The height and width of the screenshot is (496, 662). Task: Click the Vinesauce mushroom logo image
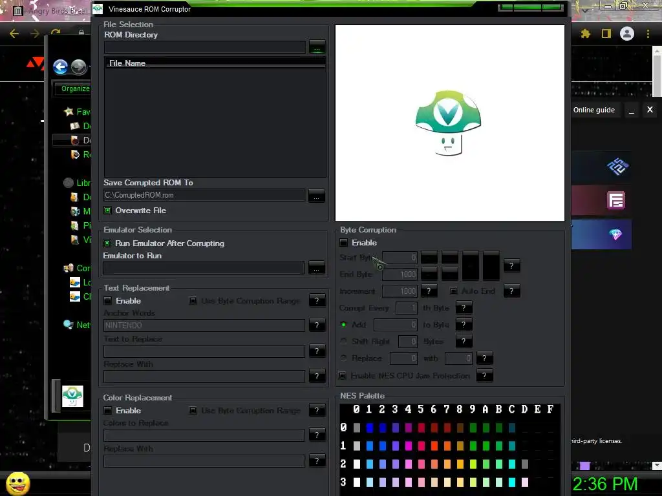click(x=449, y=123)
